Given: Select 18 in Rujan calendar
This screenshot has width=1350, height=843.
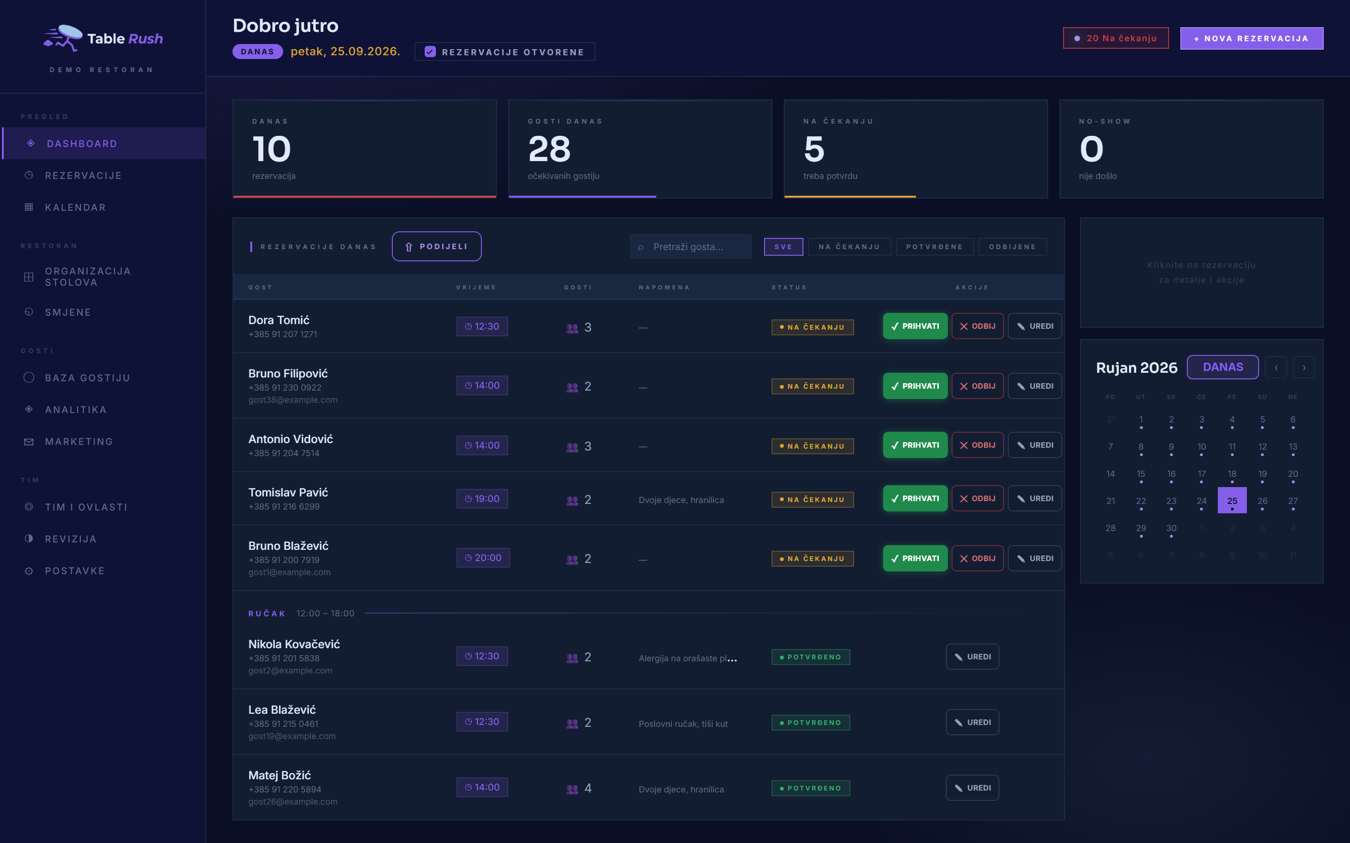Looking at the screenshot, I should [x=1232, y=474].
